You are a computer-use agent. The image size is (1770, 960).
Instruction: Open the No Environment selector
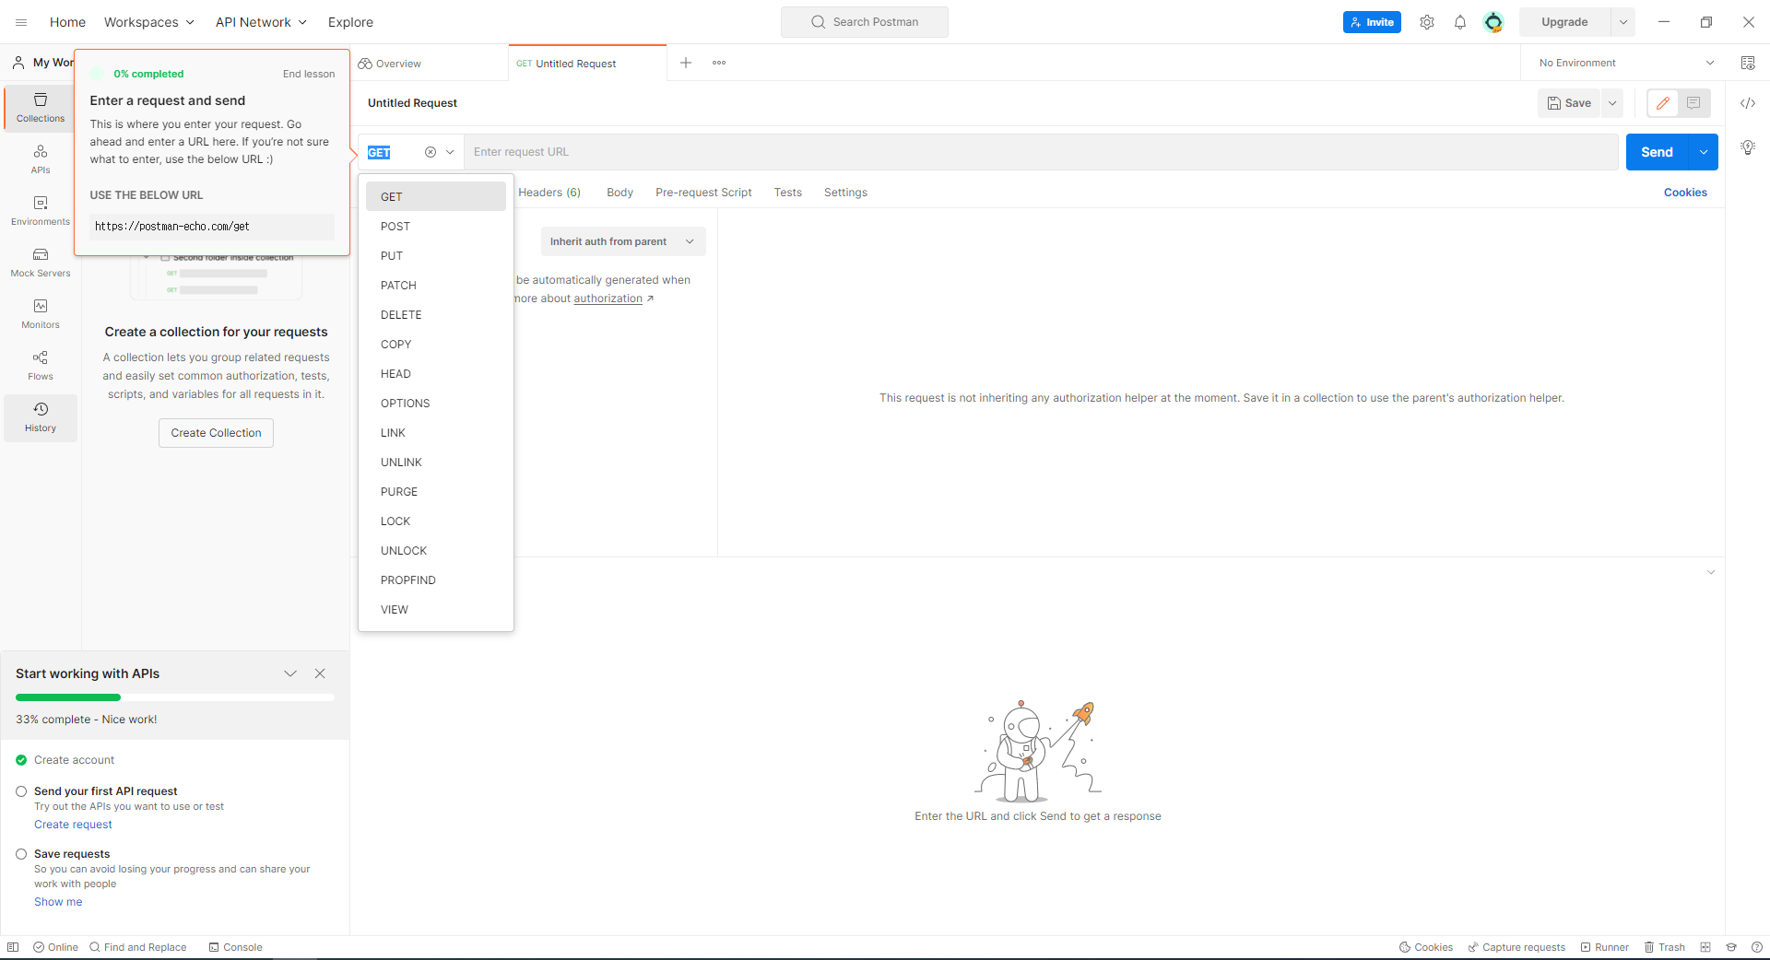(x=1626, y=63)
